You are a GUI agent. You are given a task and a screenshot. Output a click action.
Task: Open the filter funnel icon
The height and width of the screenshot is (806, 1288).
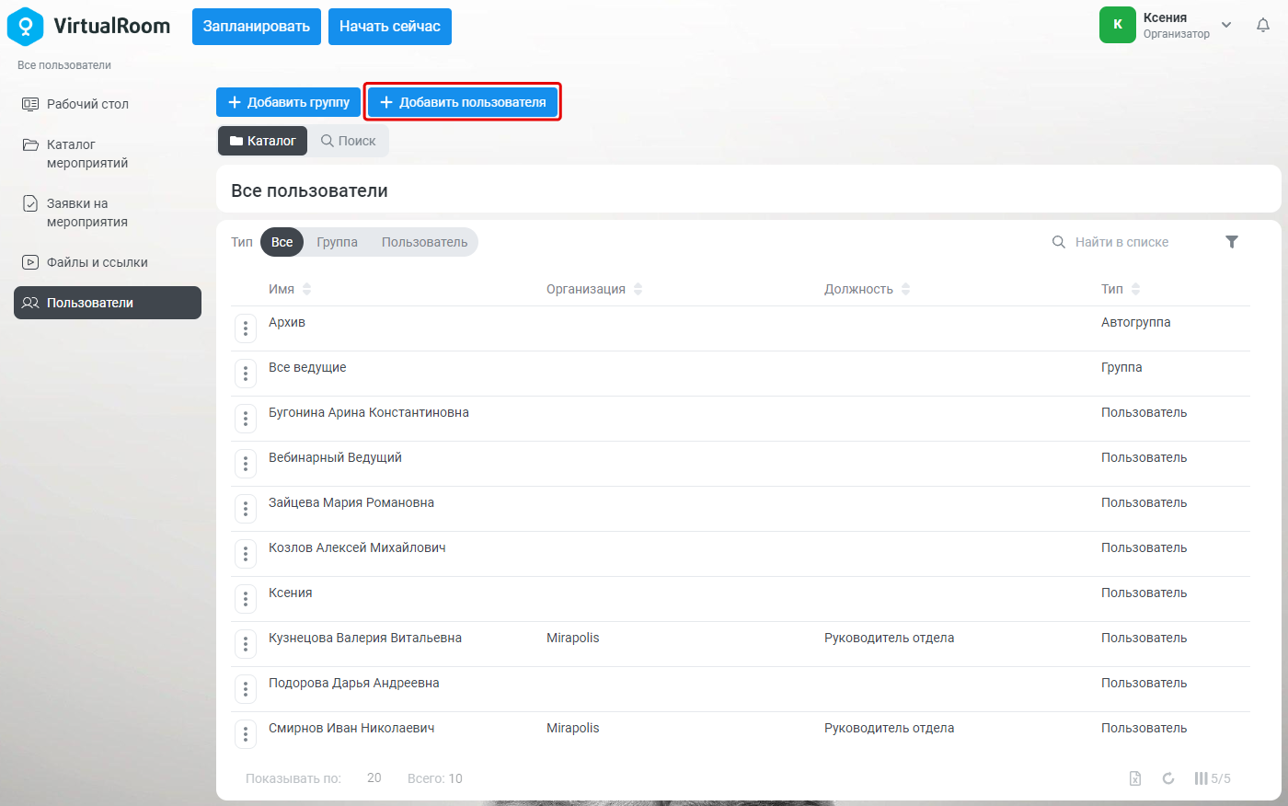tap(1232, 242)
